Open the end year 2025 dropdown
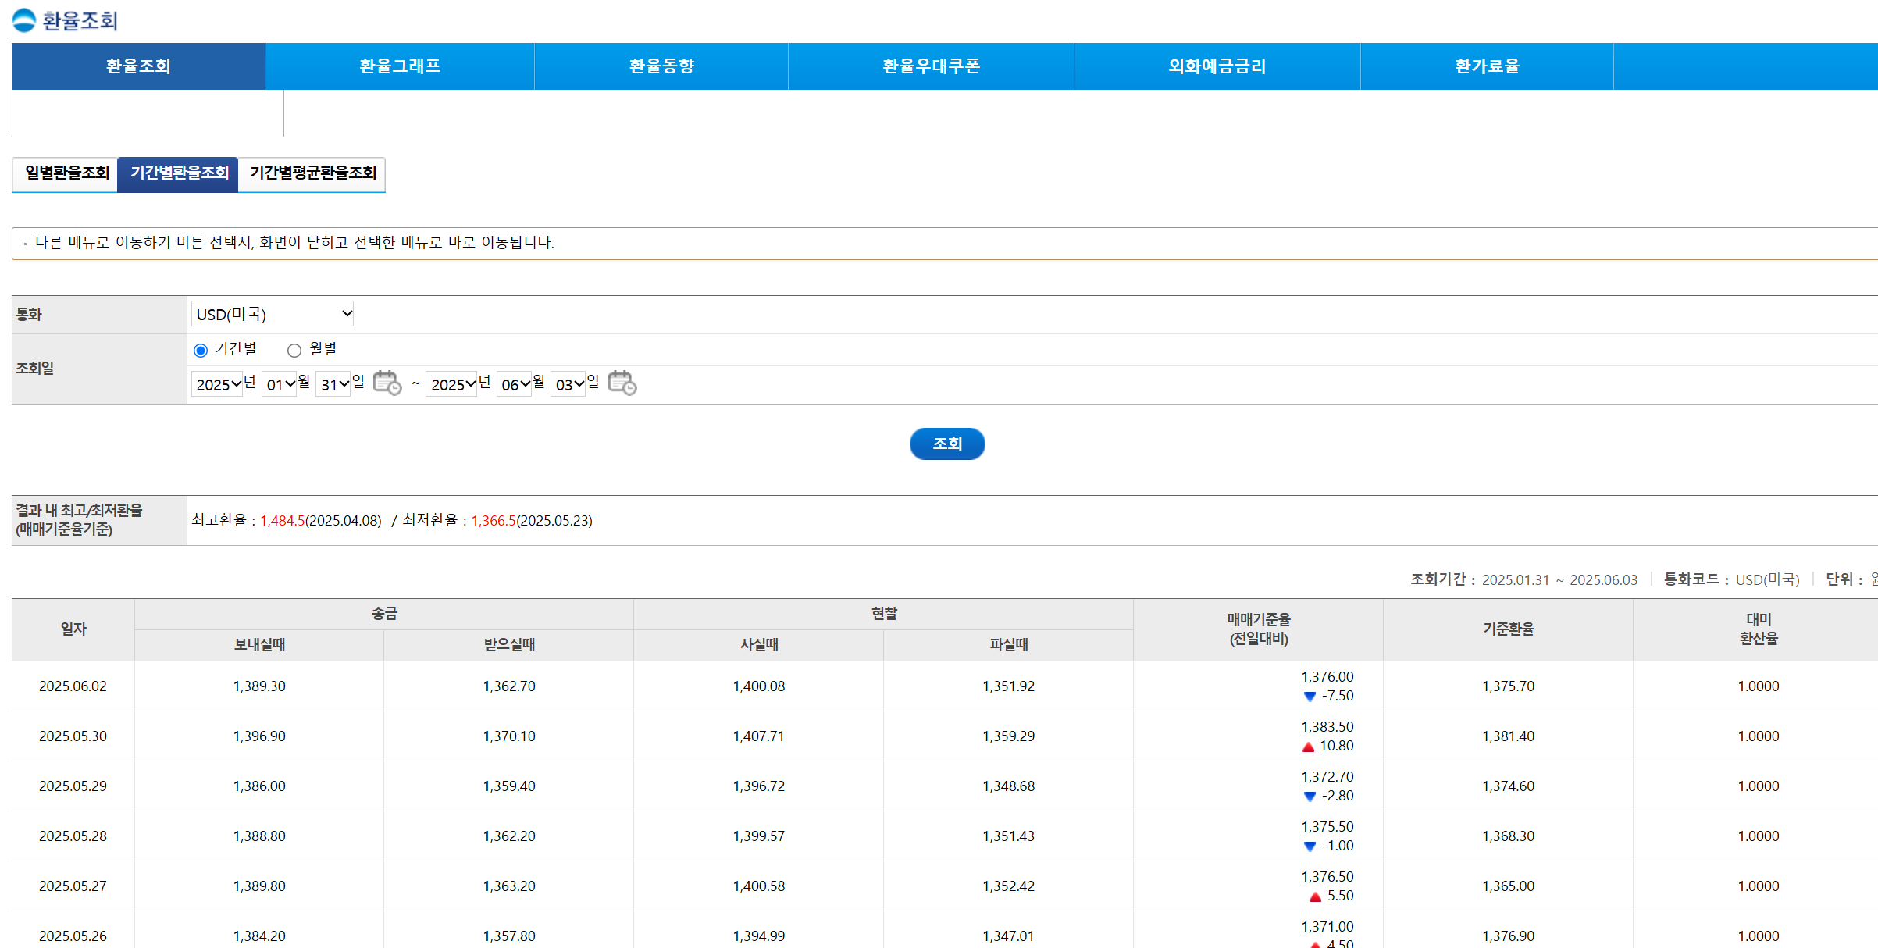This screenshot has width=1878, height=948. pyautogui.click(x=451, y=383)
